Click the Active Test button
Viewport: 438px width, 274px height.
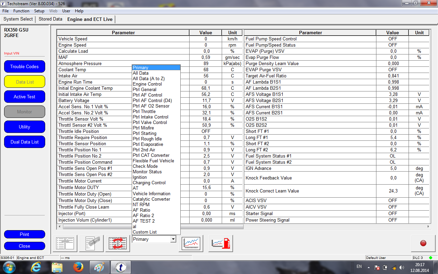click(25, 97)
